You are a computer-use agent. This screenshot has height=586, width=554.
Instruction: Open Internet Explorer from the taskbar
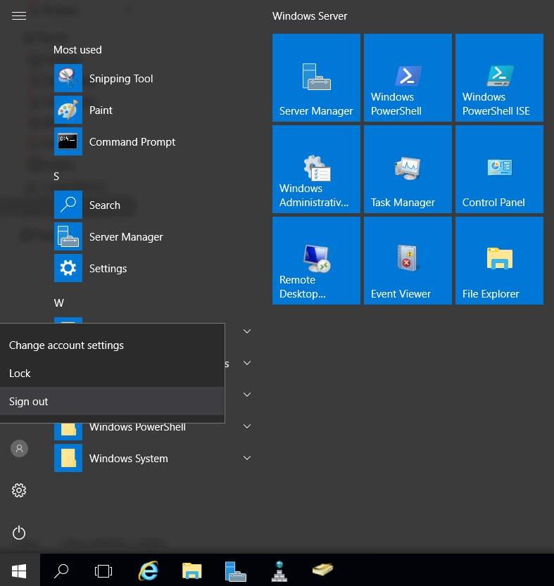[x=149, y=571]
